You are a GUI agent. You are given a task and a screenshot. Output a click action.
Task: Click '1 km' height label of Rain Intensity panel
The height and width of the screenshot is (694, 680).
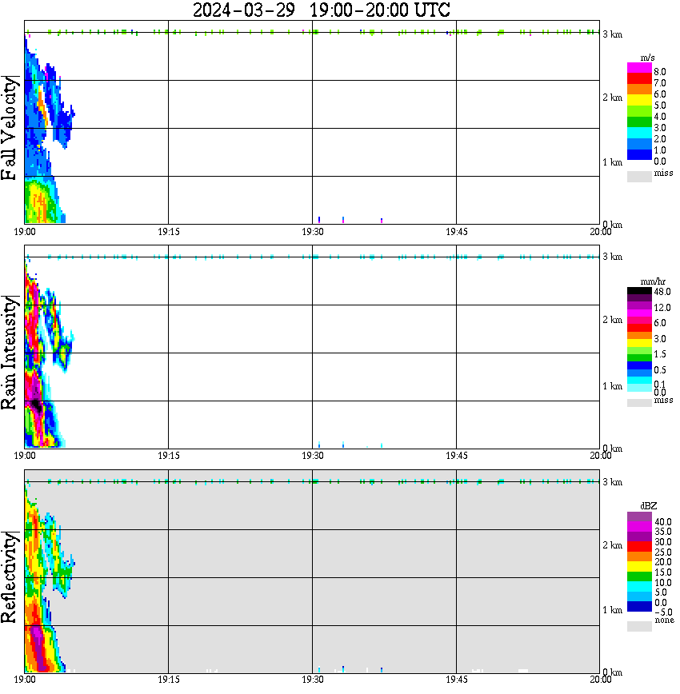click(x=612, y=386)
